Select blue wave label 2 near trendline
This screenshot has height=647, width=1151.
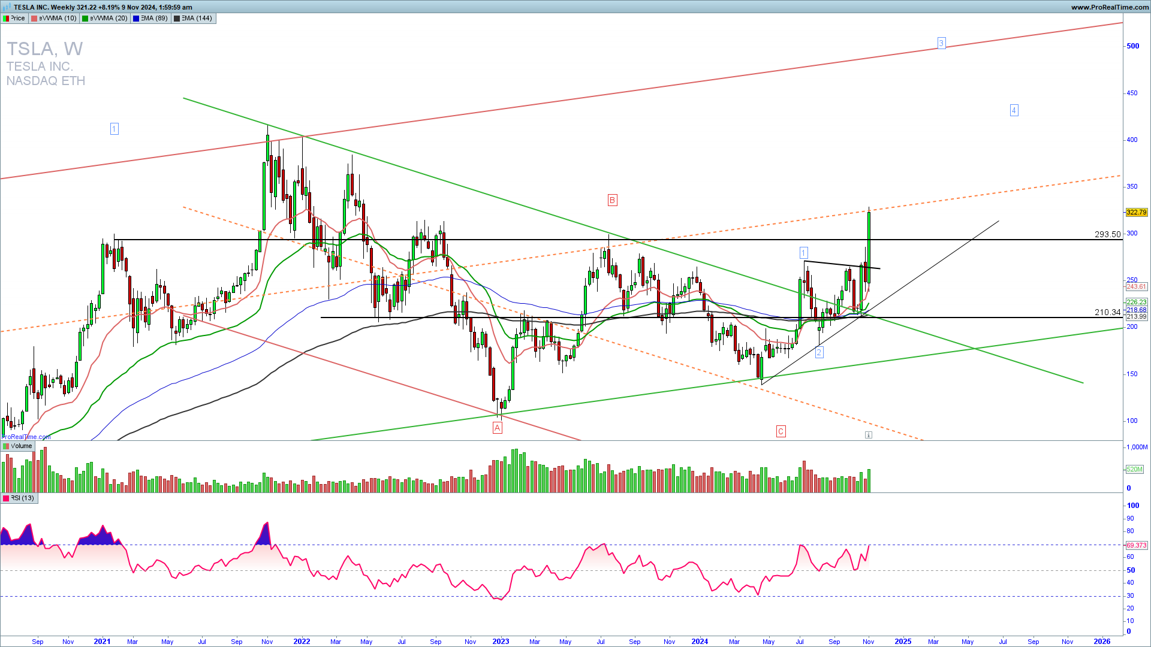(819, 352)
